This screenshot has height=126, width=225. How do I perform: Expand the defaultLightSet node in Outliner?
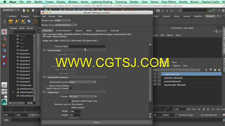pyautogui.click(x=13, y=92)
